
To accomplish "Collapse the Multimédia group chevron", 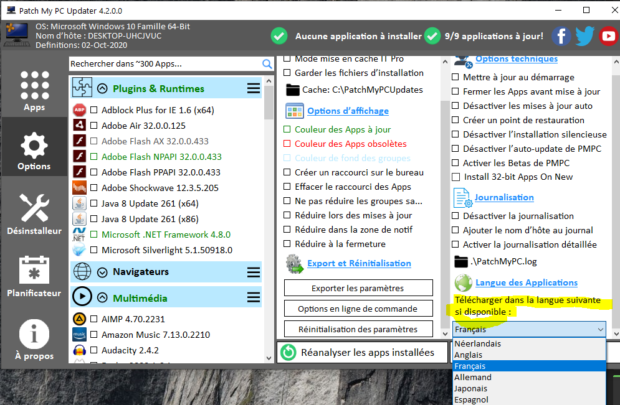I will (x=102, y=298).
